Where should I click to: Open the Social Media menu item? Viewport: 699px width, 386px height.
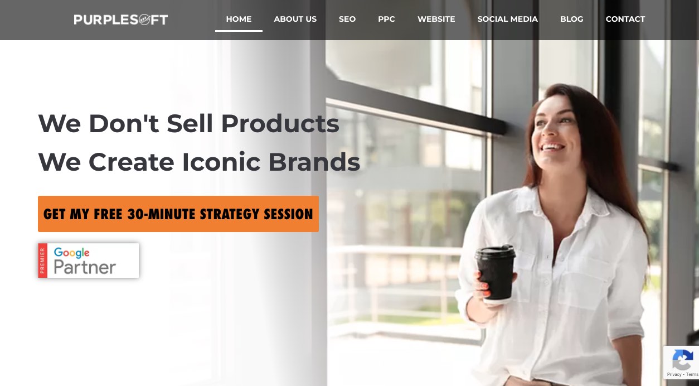[507, 19]
